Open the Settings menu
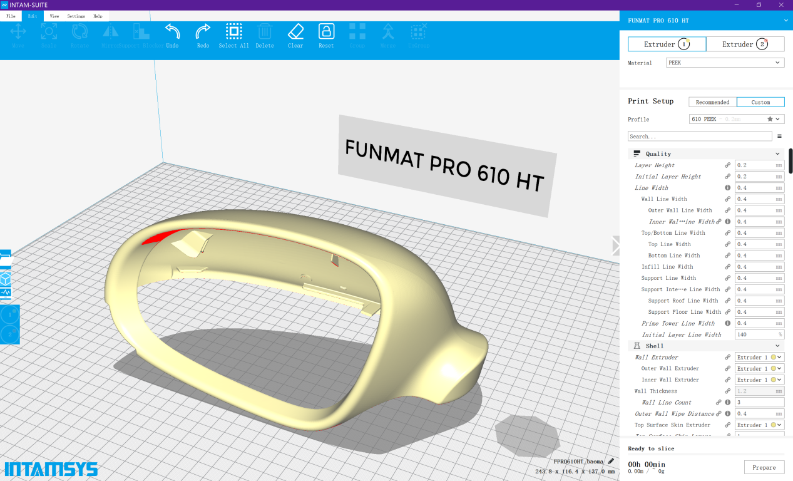793x481 pixels. point(76,16)
